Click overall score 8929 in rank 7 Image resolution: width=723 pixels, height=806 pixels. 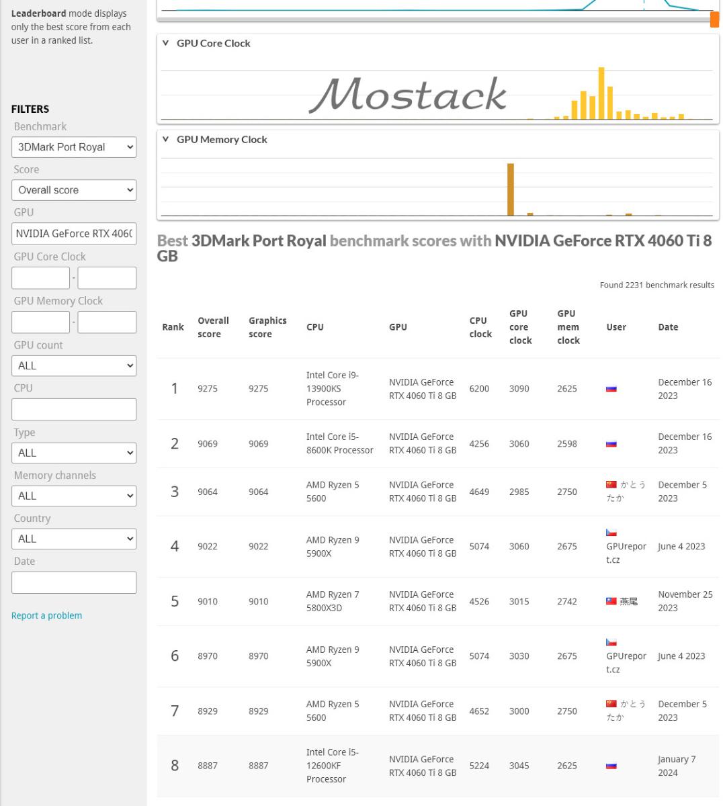point(208,711)
